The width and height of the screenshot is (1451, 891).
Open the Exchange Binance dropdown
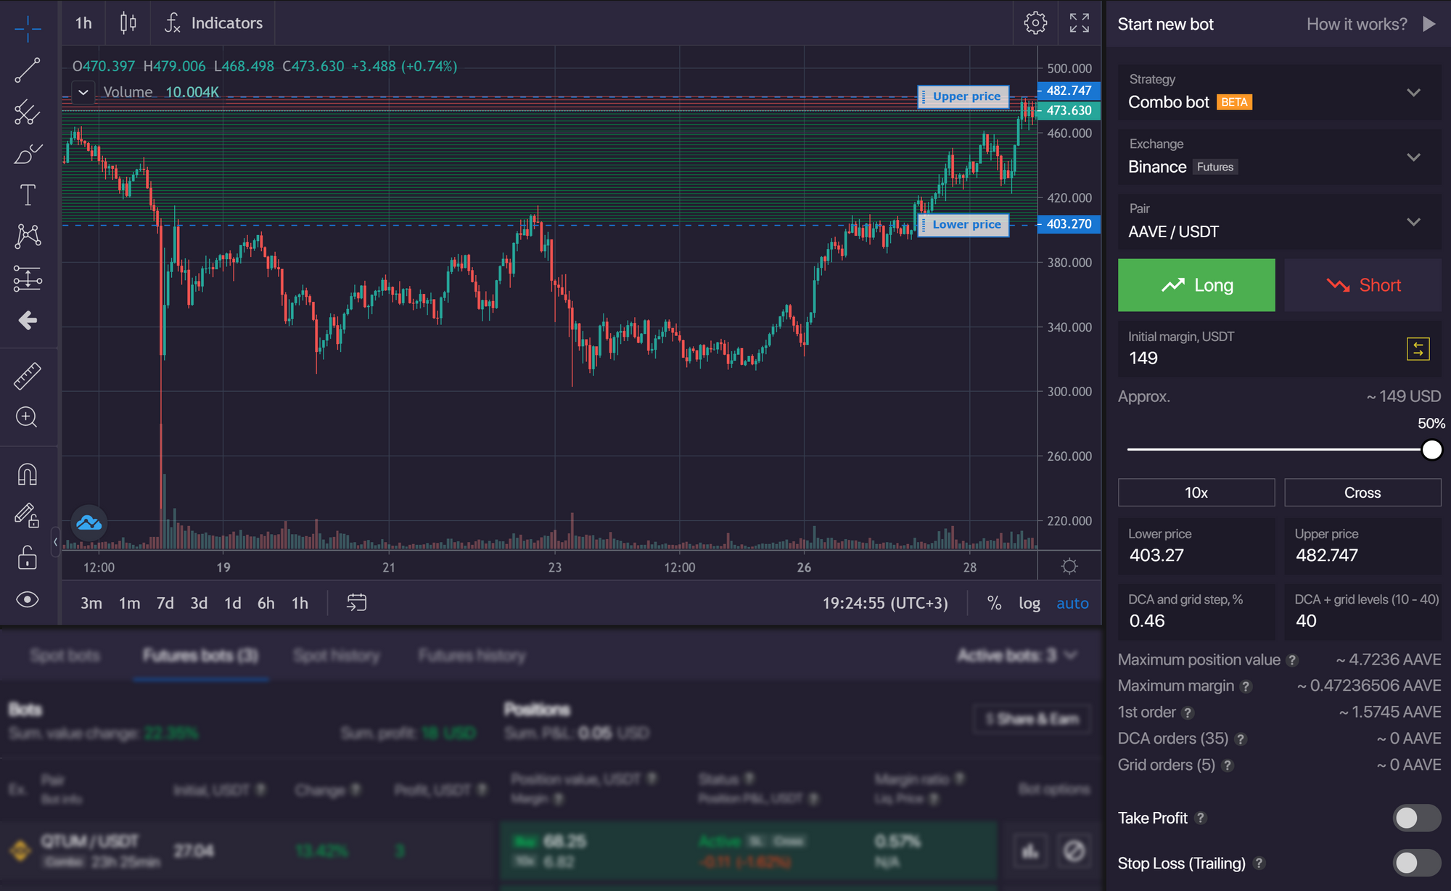tap(1413, 157)
